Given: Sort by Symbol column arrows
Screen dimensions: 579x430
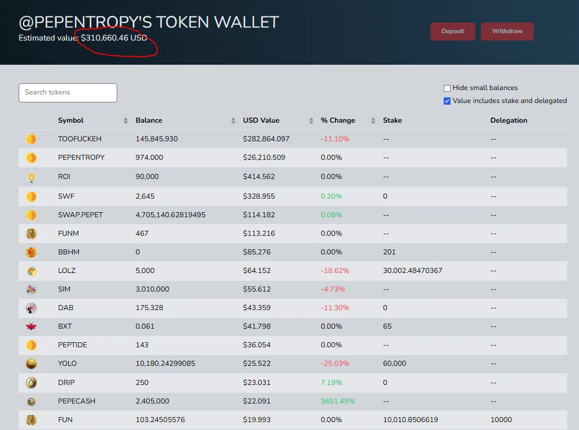Looking at the screenshot, I should (x=126, y=120).
